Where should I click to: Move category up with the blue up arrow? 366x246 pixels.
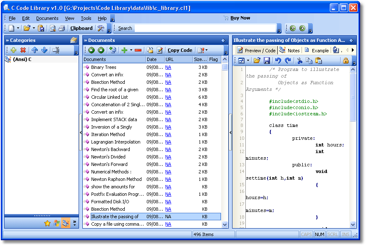tap(35, 50)
